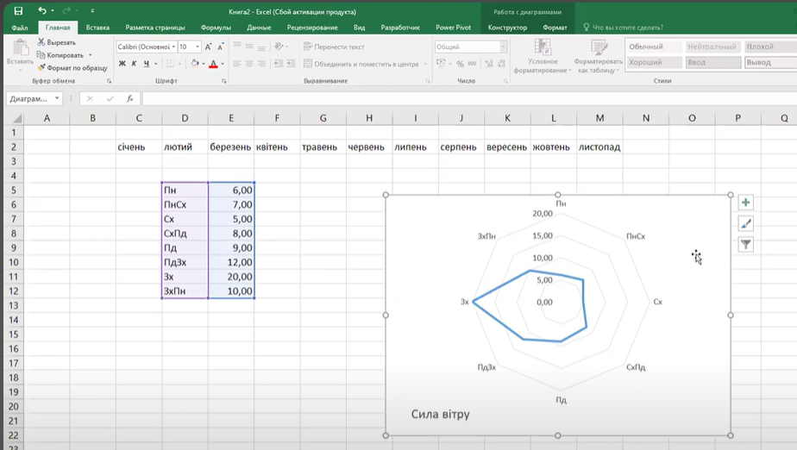
Task: Click Merge and Center (Объединить и поместить в центре)
Action: click(362, 64)
